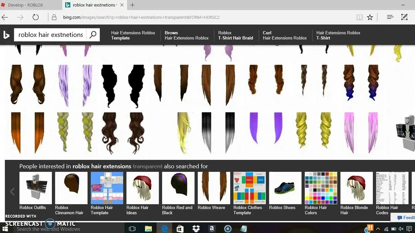
Task: Click the Bing logo
Action: (x=6, y=35)
